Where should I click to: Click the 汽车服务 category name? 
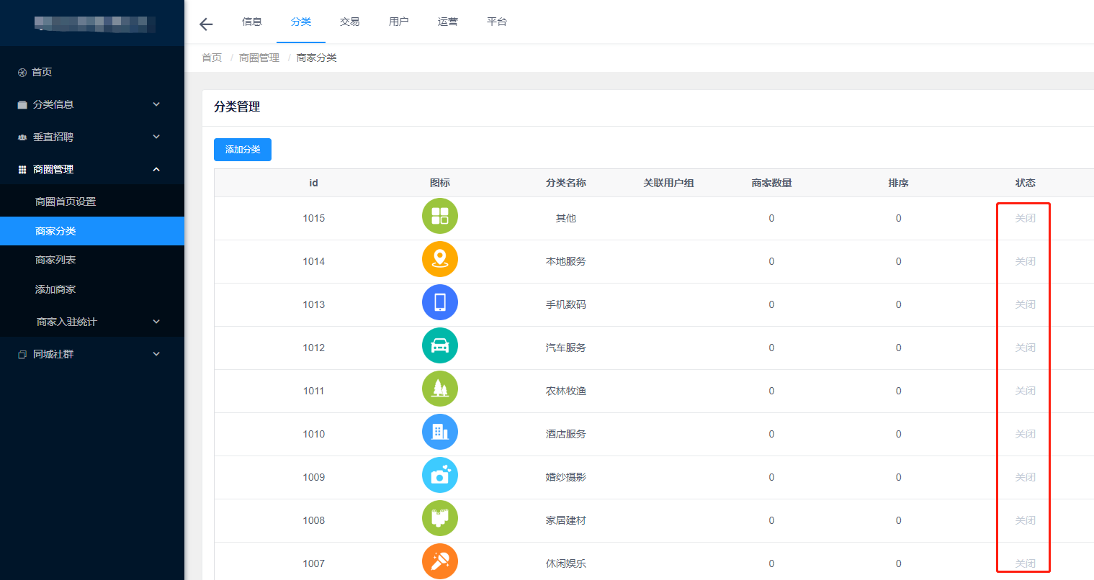[x=566, y=348]
